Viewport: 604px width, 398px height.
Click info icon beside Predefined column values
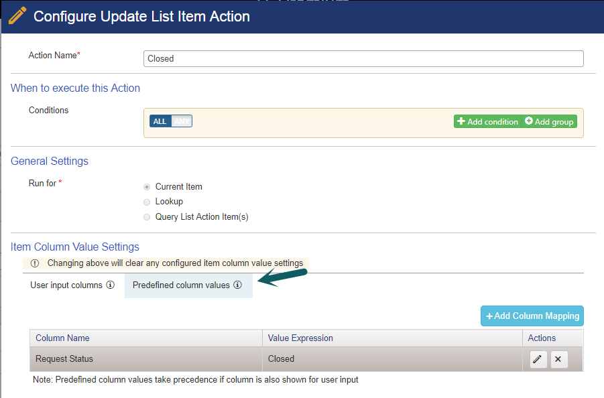click(238, 285)
